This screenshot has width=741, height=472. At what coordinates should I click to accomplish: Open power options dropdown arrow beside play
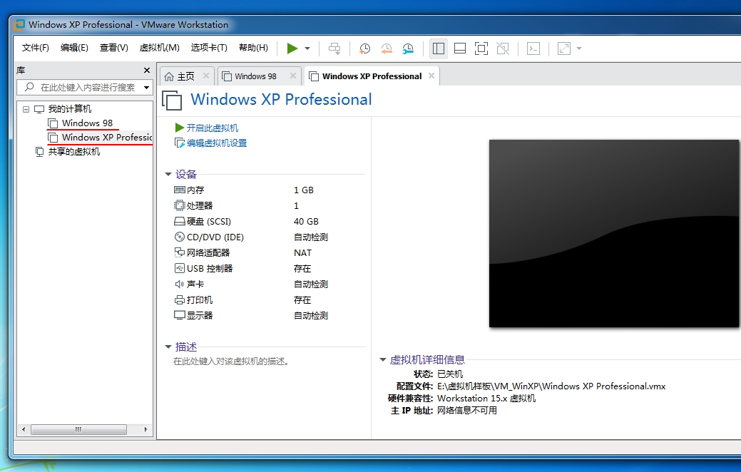(307, 48)
